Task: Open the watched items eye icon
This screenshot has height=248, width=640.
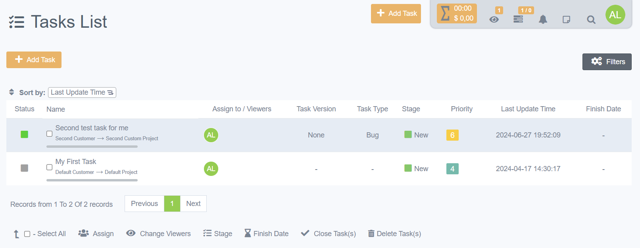Action: [494, 19]
